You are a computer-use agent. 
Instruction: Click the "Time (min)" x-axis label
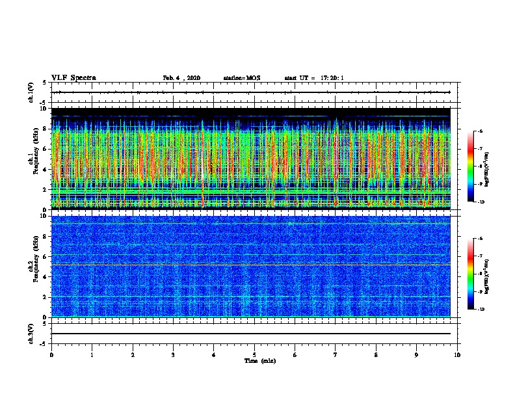click(x=260, y=361)
